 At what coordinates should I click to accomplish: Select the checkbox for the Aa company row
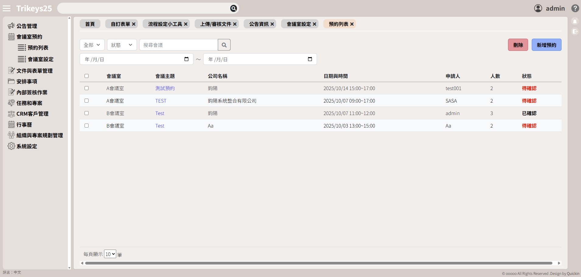pyautogui.click(x=87, y=126)
